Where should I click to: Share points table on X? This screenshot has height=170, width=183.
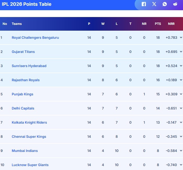click(154, 4)
